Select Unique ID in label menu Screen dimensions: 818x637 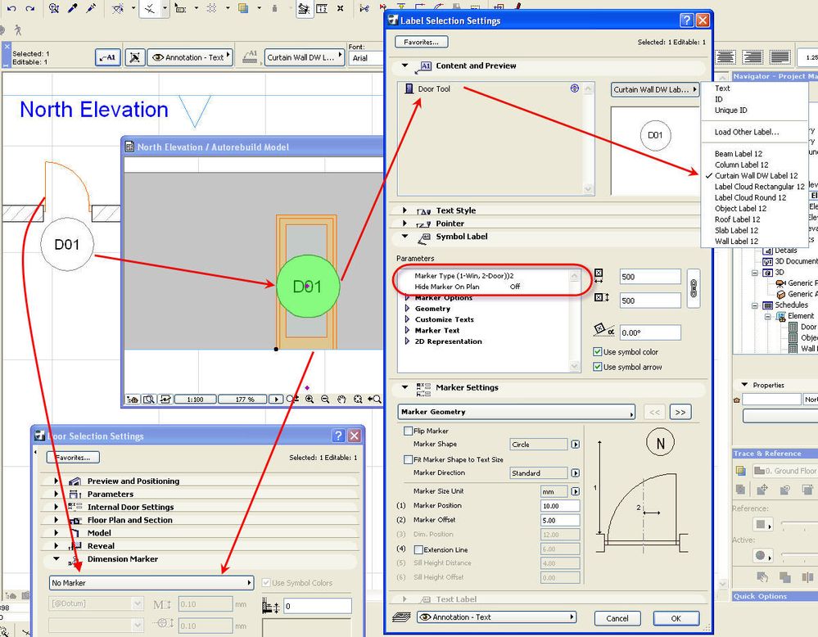[x=730, y=110]
